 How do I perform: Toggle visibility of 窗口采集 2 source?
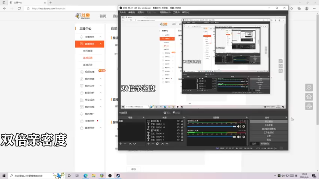point(178,130)
